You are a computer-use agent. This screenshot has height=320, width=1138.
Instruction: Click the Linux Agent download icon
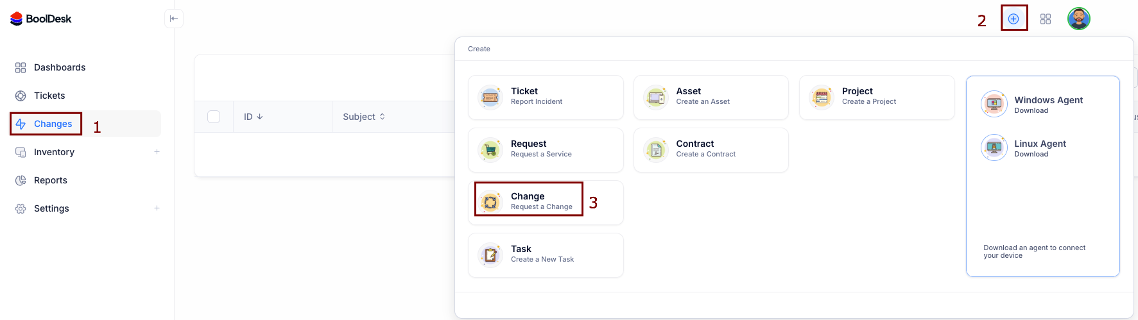(x=994, y=147)
